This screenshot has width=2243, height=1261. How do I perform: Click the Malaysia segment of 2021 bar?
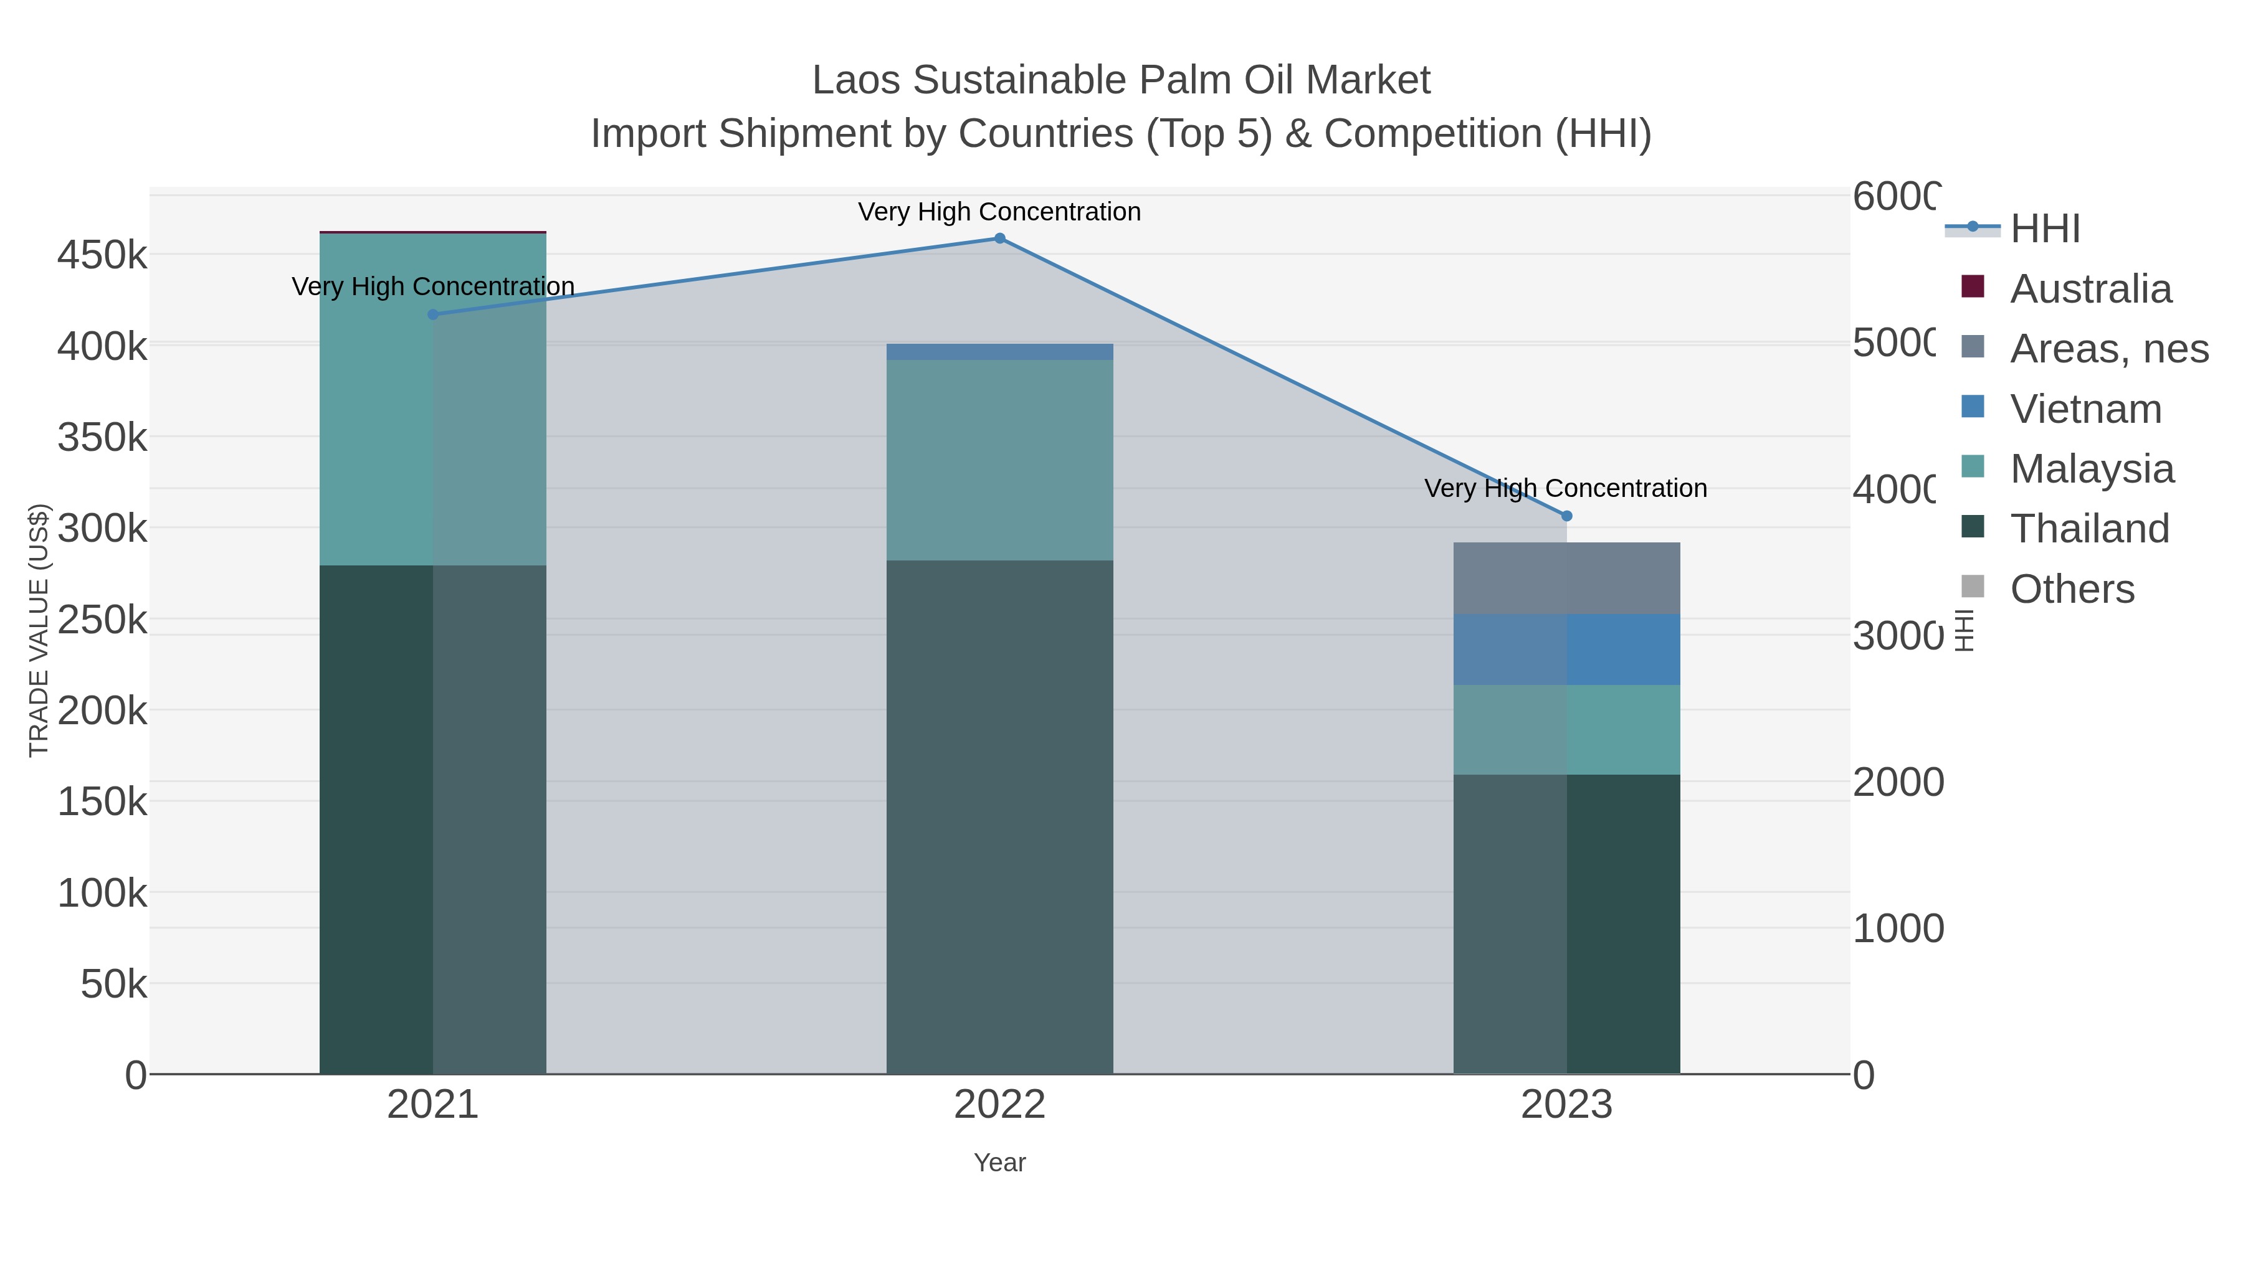click(x=433, y=399)
